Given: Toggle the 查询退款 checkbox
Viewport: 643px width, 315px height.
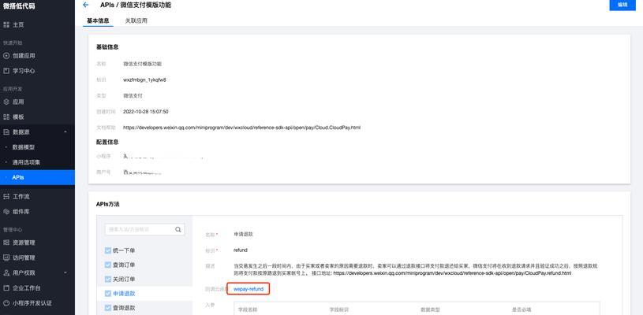Looking at the screenshot, I should coord(108,308).
